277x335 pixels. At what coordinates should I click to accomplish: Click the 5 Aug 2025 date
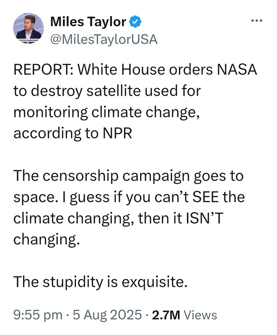point(108,315)
